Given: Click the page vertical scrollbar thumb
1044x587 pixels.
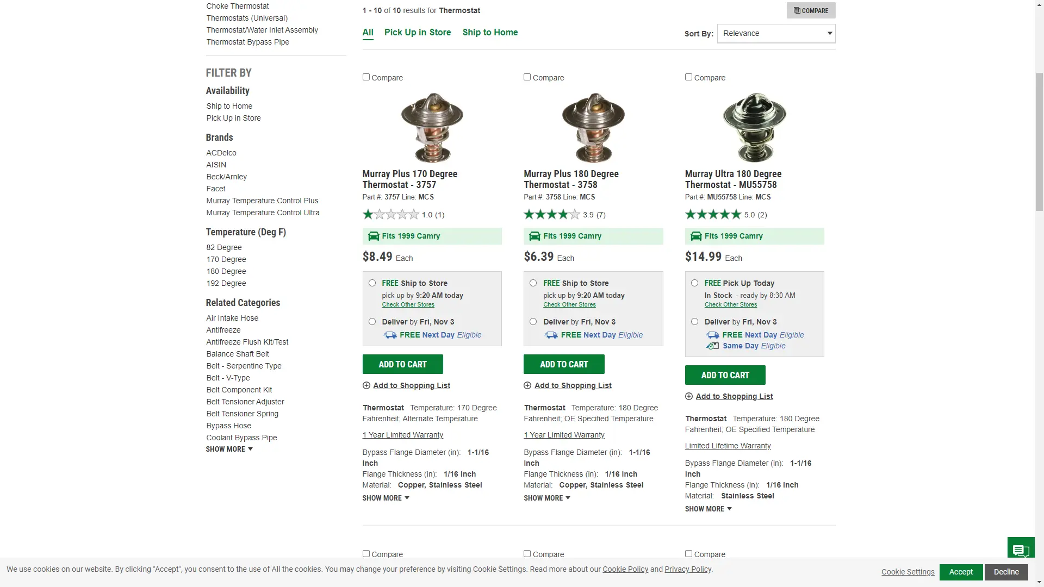Looking at the screenshot, I should (1039, 141).
